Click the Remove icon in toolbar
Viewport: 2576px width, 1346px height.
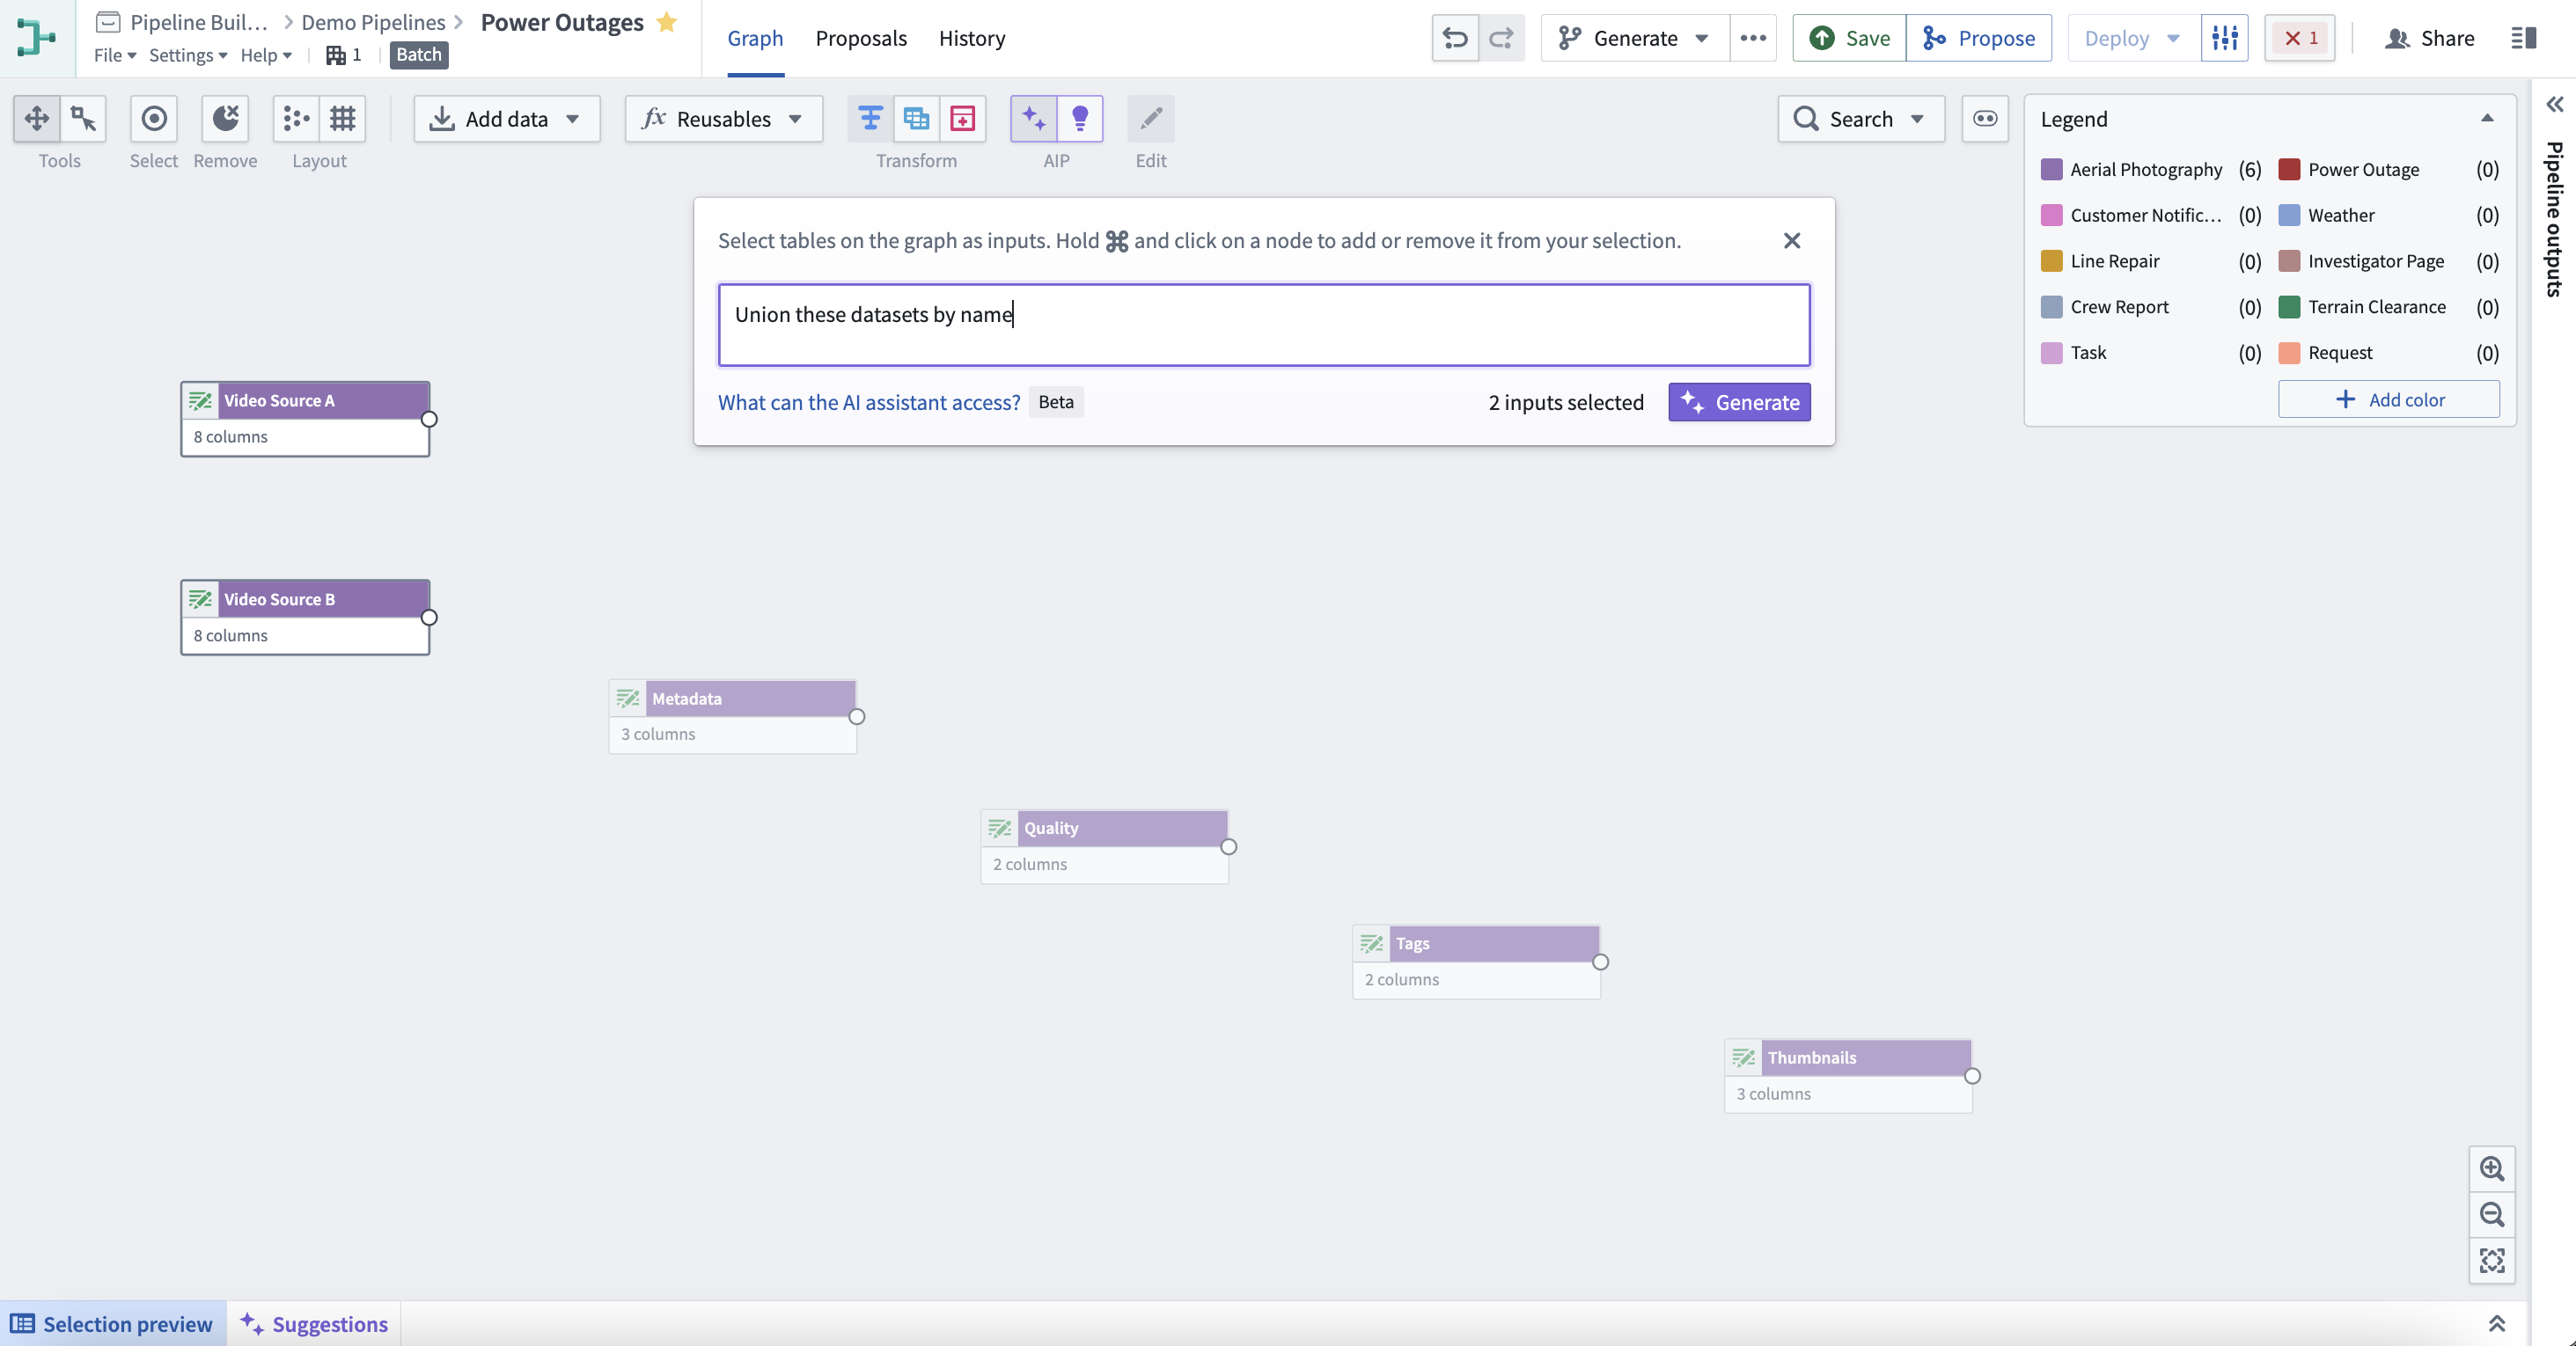(226, 119)
